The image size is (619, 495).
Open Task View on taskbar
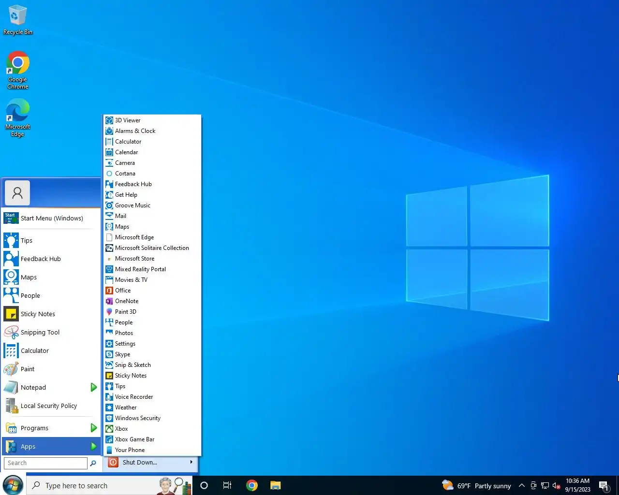coord(227,485)
